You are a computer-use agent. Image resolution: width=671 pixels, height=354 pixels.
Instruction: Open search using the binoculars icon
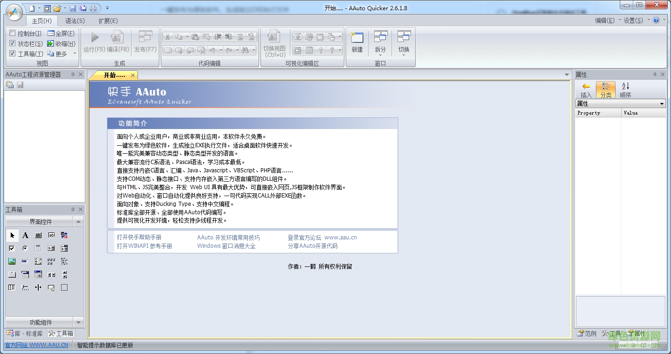(246, 50)
